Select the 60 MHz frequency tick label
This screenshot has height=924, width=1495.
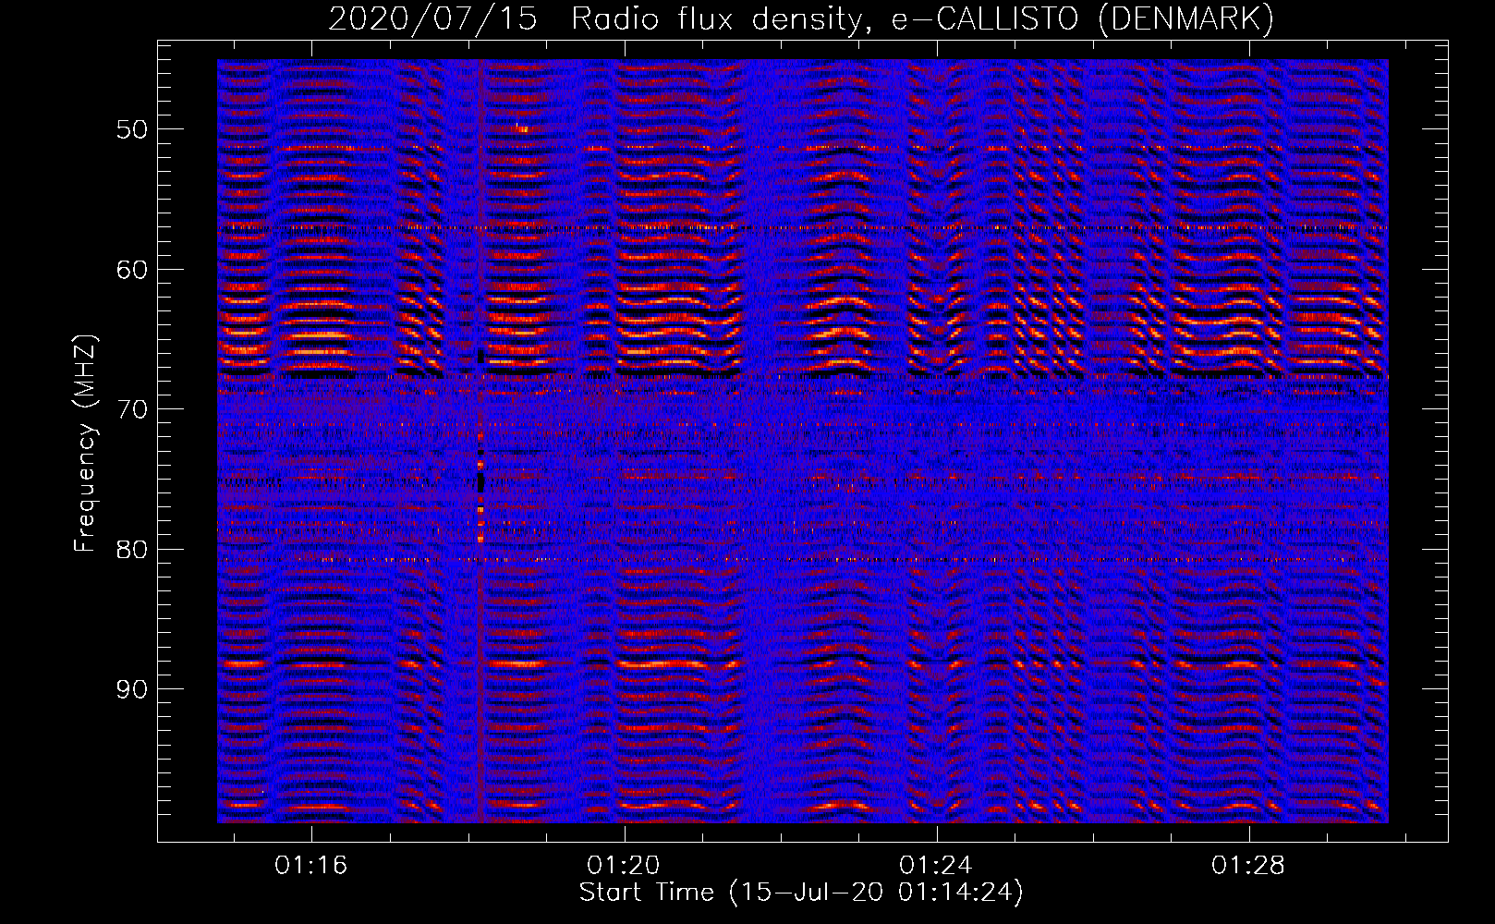(132, 270)
